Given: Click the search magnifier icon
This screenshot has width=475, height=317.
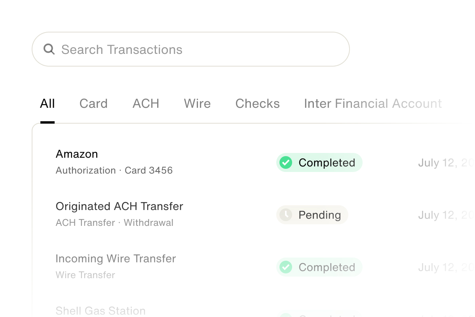Looking at the screenshot, I should click(x=49, y=49).
